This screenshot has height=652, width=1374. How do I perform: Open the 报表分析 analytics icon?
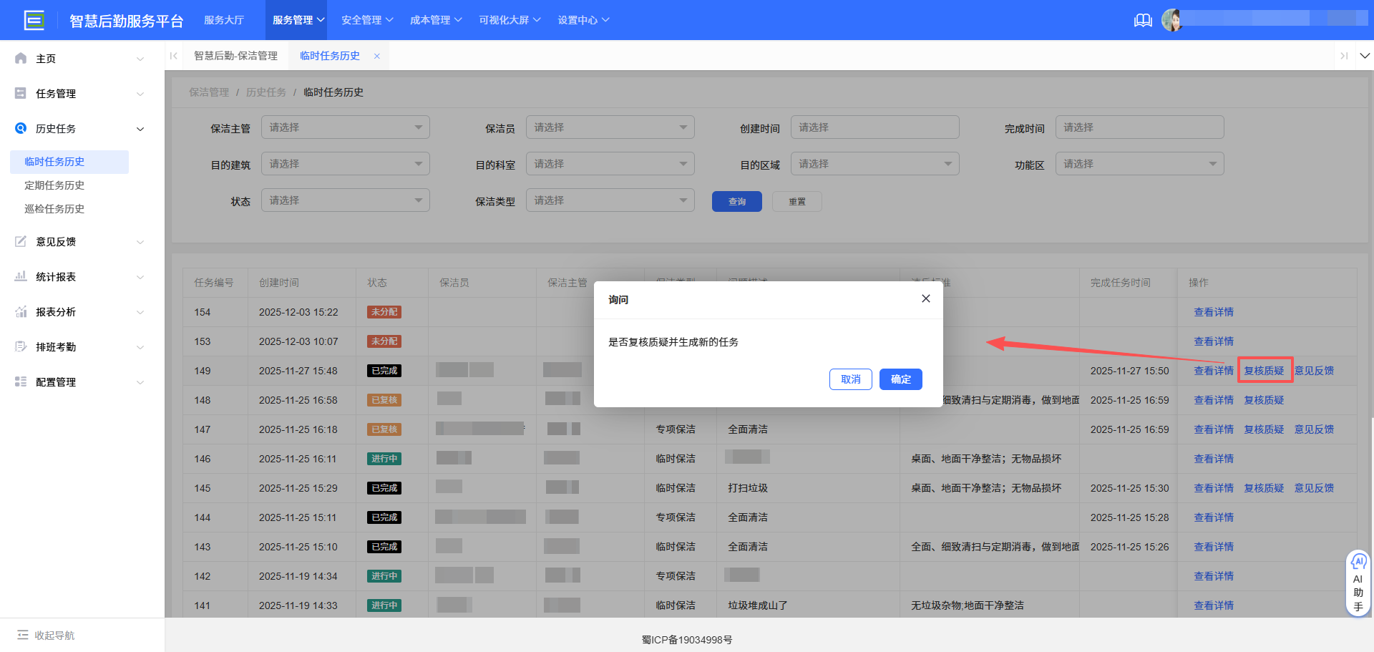click(x=20, y=311)
